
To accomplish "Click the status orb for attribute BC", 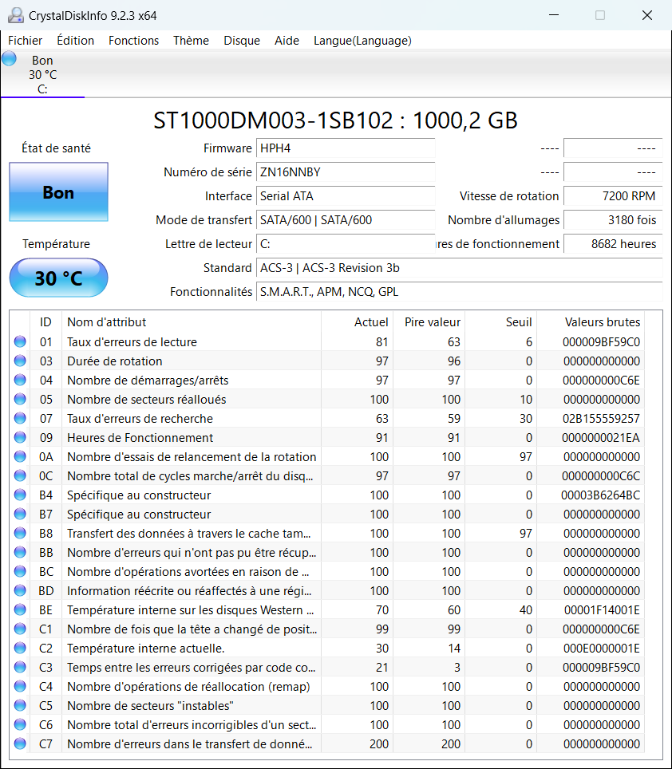I will [x=20, y=571].
